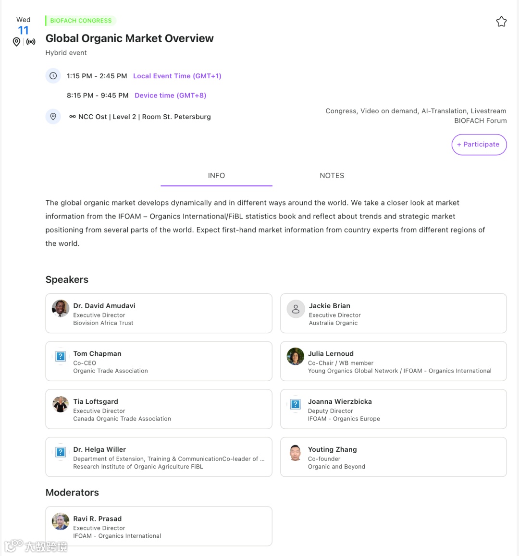Click Dr. Helga Willer's missing image icon
The width and height of the screenshot is (519, 556).
61,452
